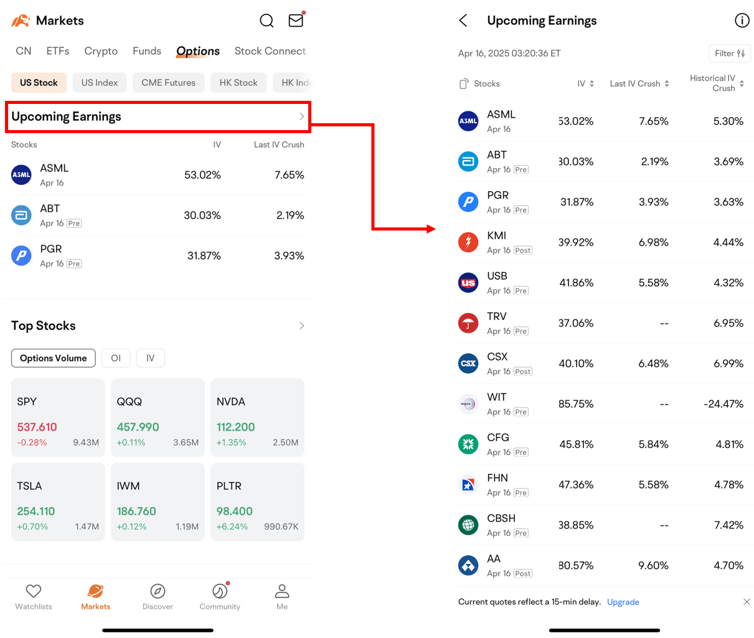Tap the 9.60% value in the AA row
This screenshot has width=754, height=638.
tap(654, 566)
